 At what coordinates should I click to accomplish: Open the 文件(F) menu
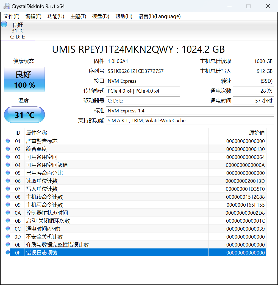12,16
